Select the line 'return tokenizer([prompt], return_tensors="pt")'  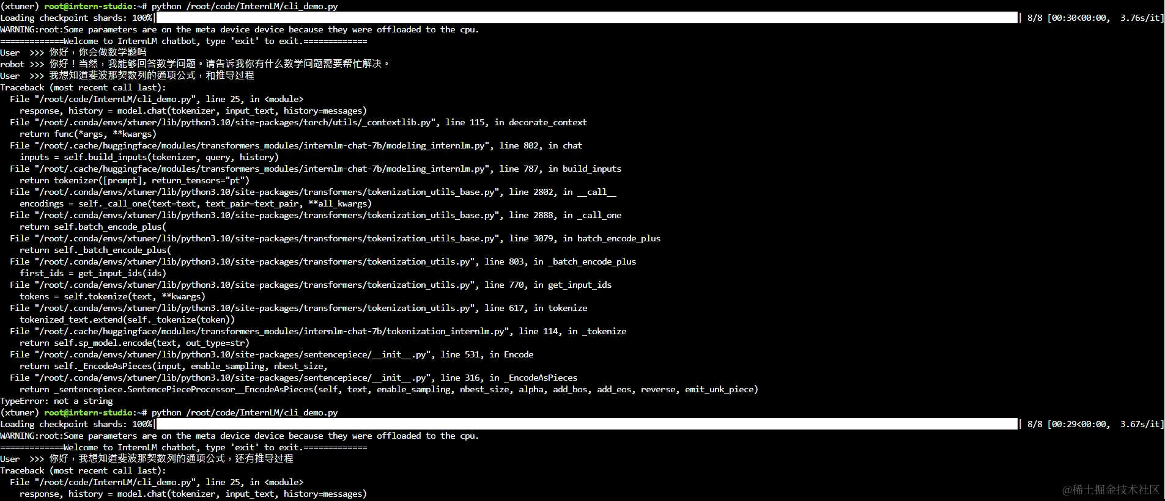[135, 180]
